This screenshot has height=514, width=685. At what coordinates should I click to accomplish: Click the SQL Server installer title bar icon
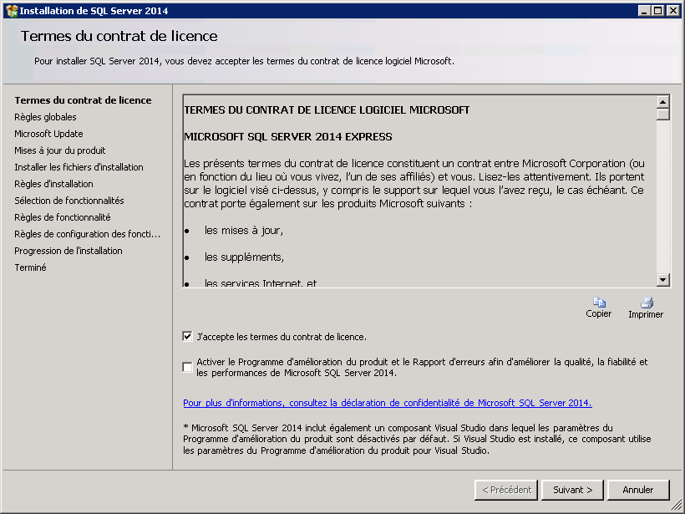coord(11,11)
